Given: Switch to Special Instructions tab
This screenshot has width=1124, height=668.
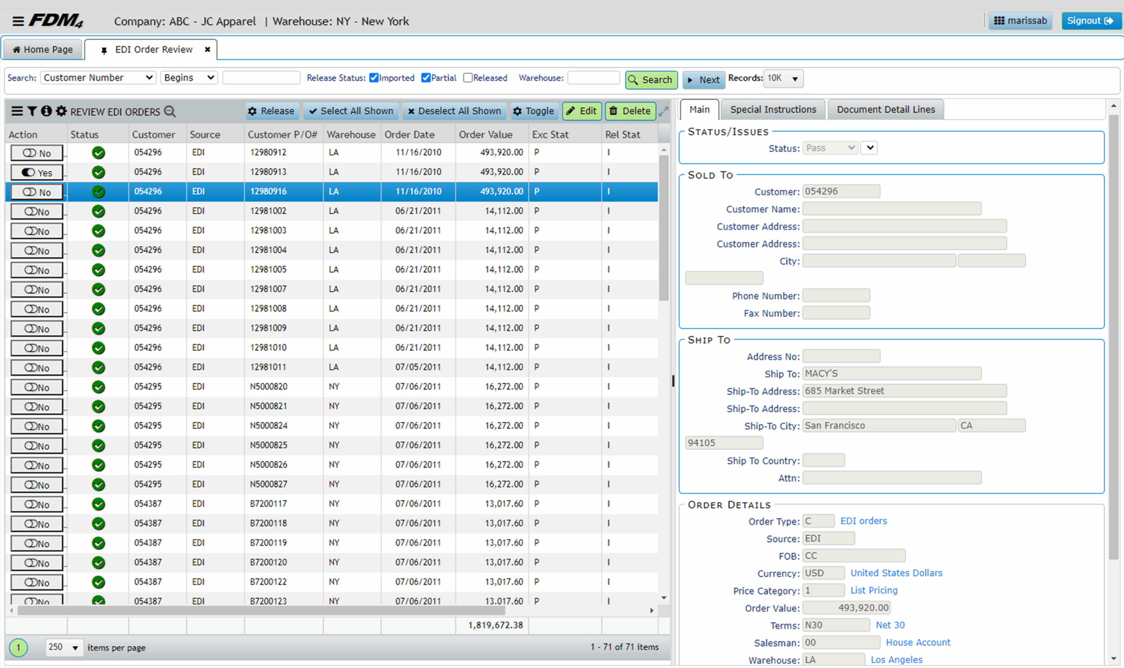Looking at the screenshot, I should (x=773, y=110).
